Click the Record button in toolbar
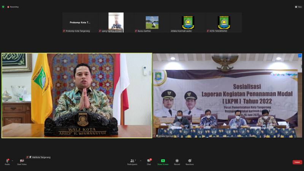The height and width of the screenshot is (171, 304). [177, 161]
